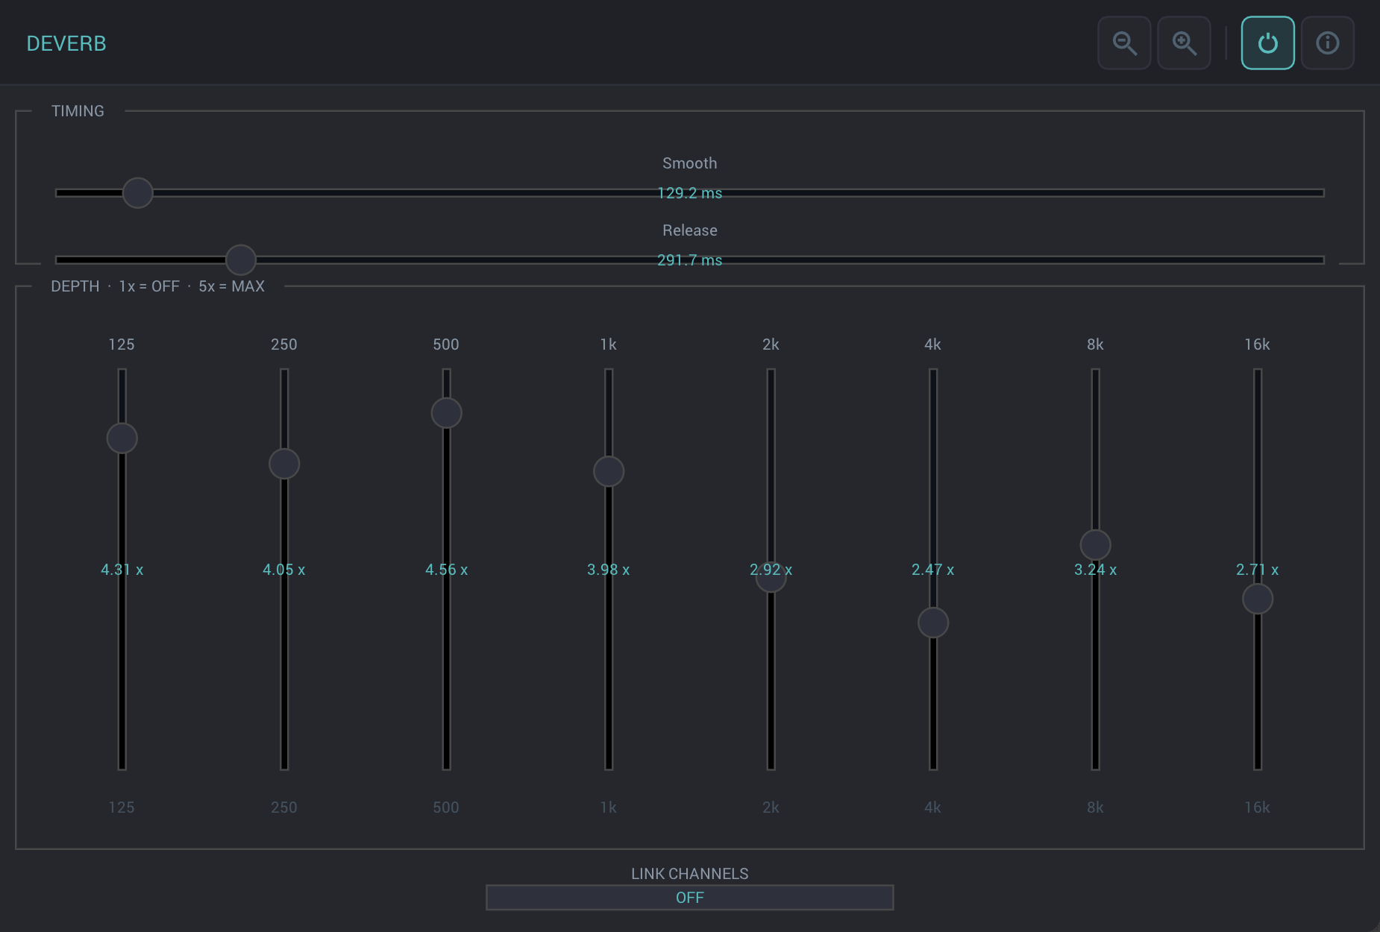Click the Release label text
This screenshot has height=932, width=1380.
[689, 230]
